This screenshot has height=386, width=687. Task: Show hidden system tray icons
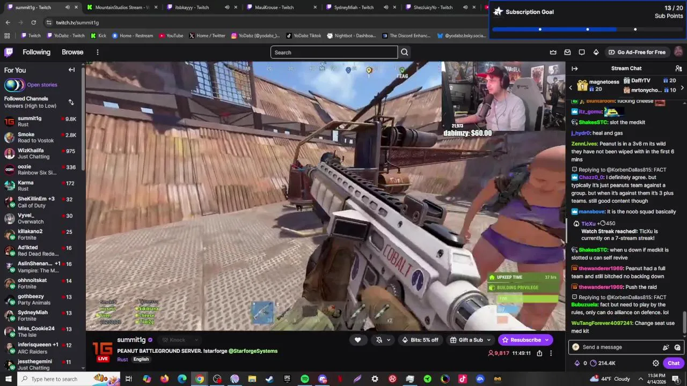(x=640, y=379)
